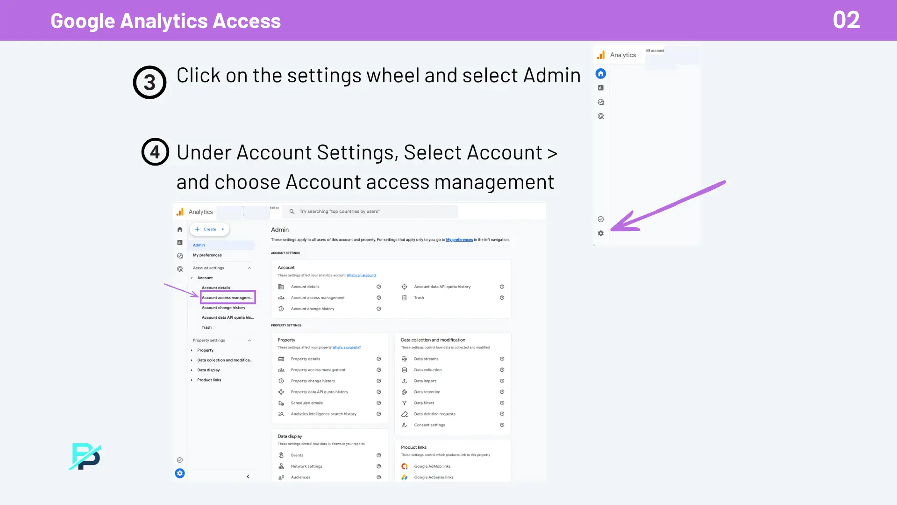Open Property access management in the Property card
897x505 pixels.
point(318,370)
